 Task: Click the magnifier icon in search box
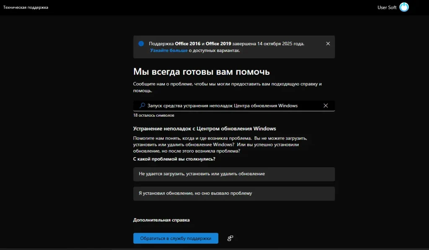[x=142, y=106]
